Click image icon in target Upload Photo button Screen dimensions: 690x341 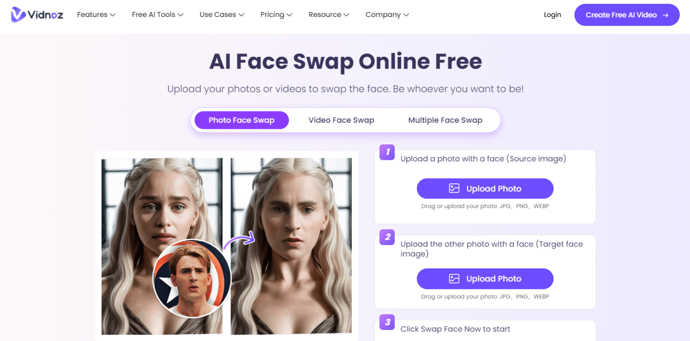point(454,278)
